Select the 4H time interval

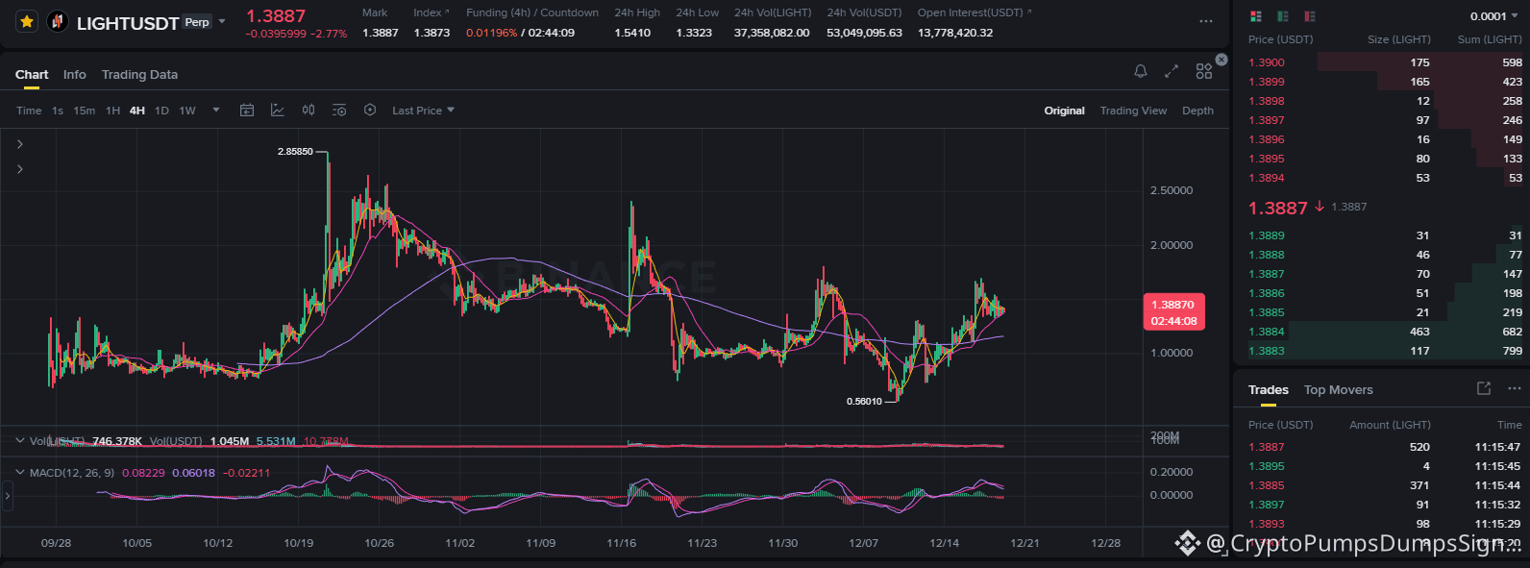(137, 111)
